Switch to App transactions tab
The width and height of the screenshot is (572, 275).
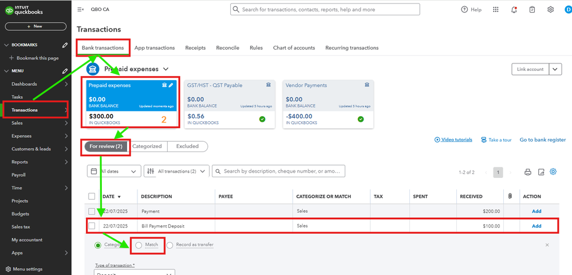(x=155, y=47)
